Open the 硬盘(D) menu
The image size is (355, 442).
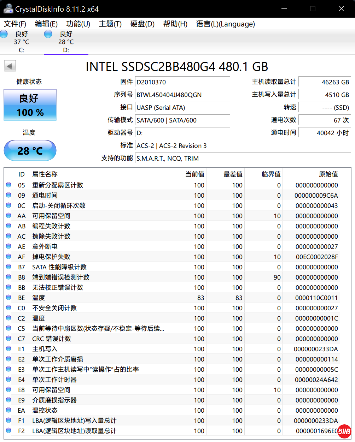142,24
